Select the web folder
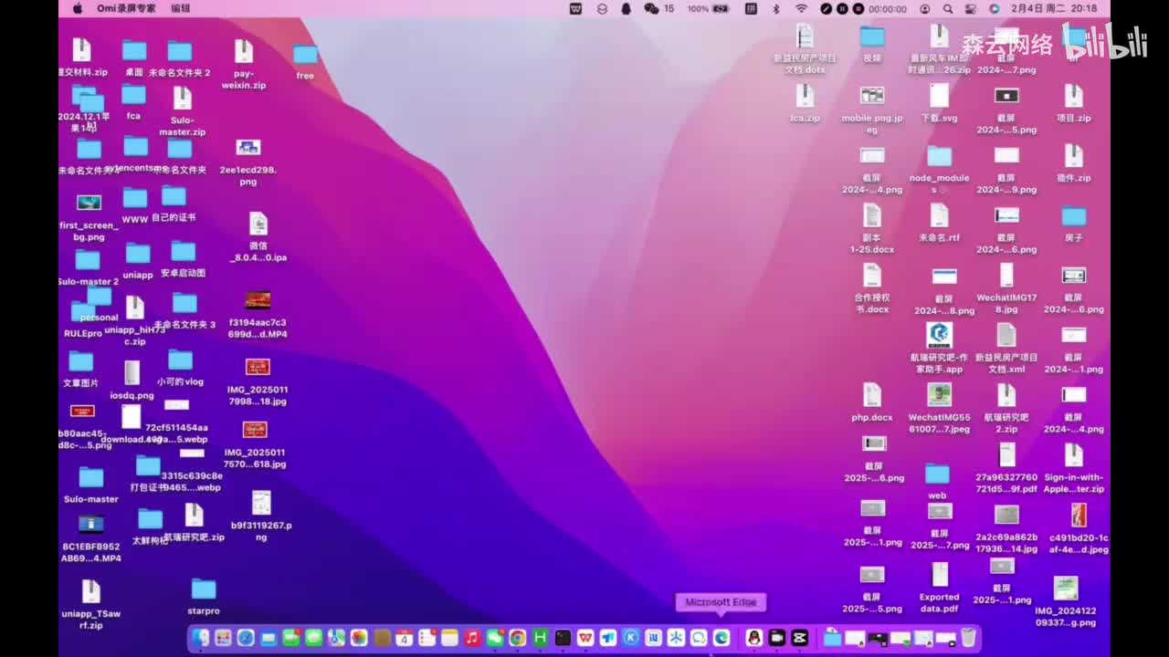The image size is (1169, 657). point(937,482)
